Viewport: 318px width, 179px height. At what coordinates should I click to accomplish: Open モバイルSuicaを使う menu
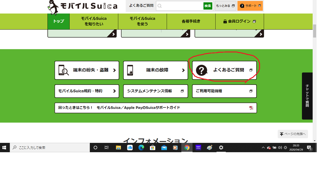[143, 21]
